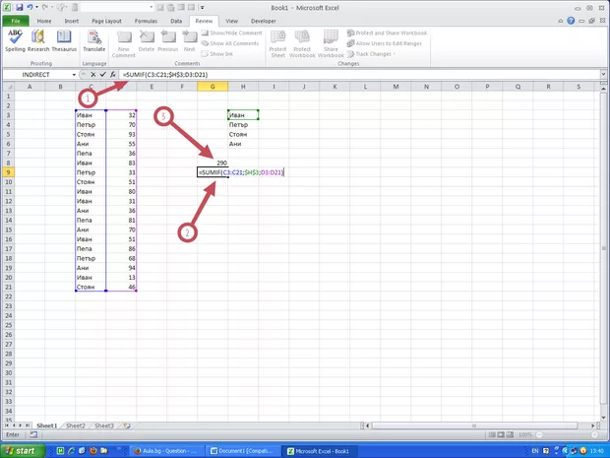The image size is (610, 458).
Task: Toggle Show/Hide Comment
Action: 236,33
